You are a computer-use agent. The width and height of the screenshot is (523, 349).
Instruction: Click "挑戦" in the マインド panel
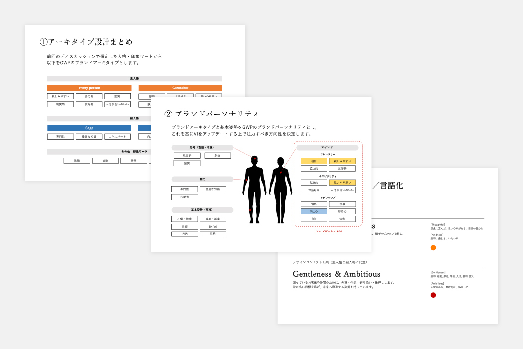pos(342,204)
